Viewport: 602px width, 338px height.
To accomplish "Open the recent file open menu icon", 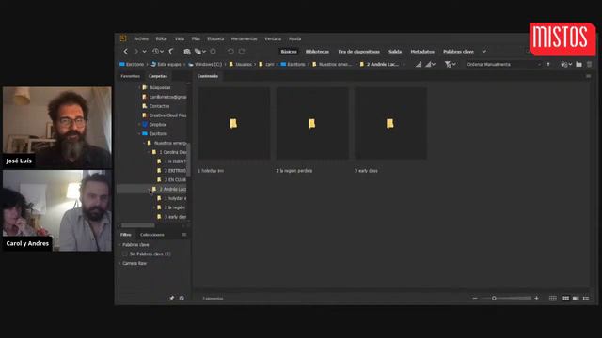I will [x=566, y=65].
